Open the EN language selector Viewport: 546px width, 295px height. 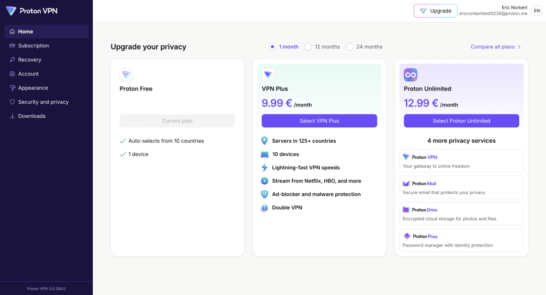(x=537, y=11)
